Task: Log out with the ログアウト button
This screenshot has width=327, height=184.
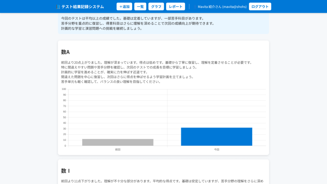Action: (x=260, y=7)
